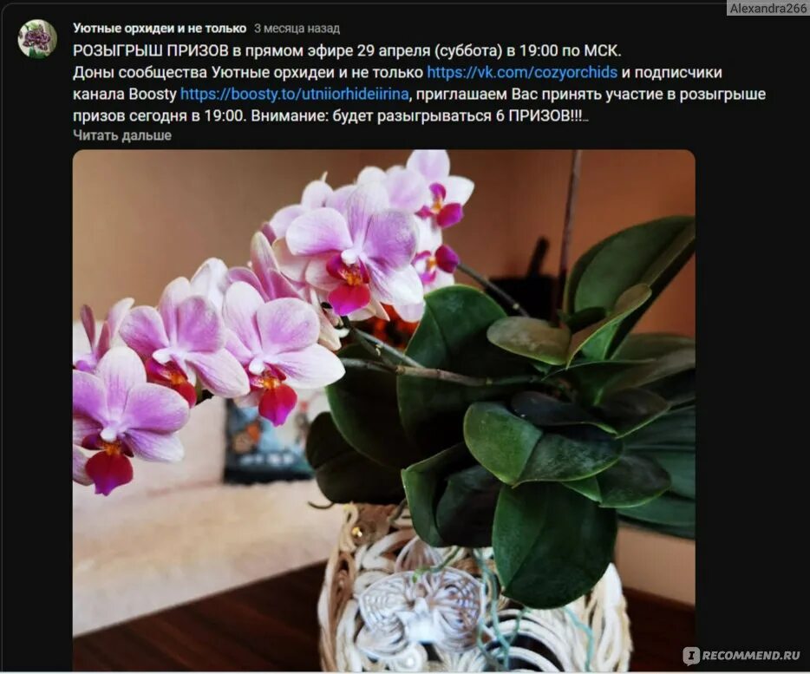Click the Alexandra266 username label
Viewport: 810px width, 674px height.
768,9
